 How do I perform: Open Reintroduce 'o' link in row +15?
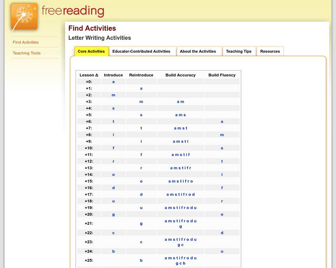click(x=141, y=181)
